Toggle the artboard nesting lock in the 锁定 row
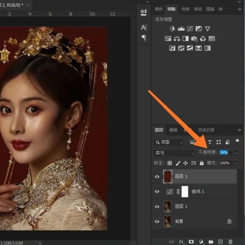 click(x=194, y=163)
